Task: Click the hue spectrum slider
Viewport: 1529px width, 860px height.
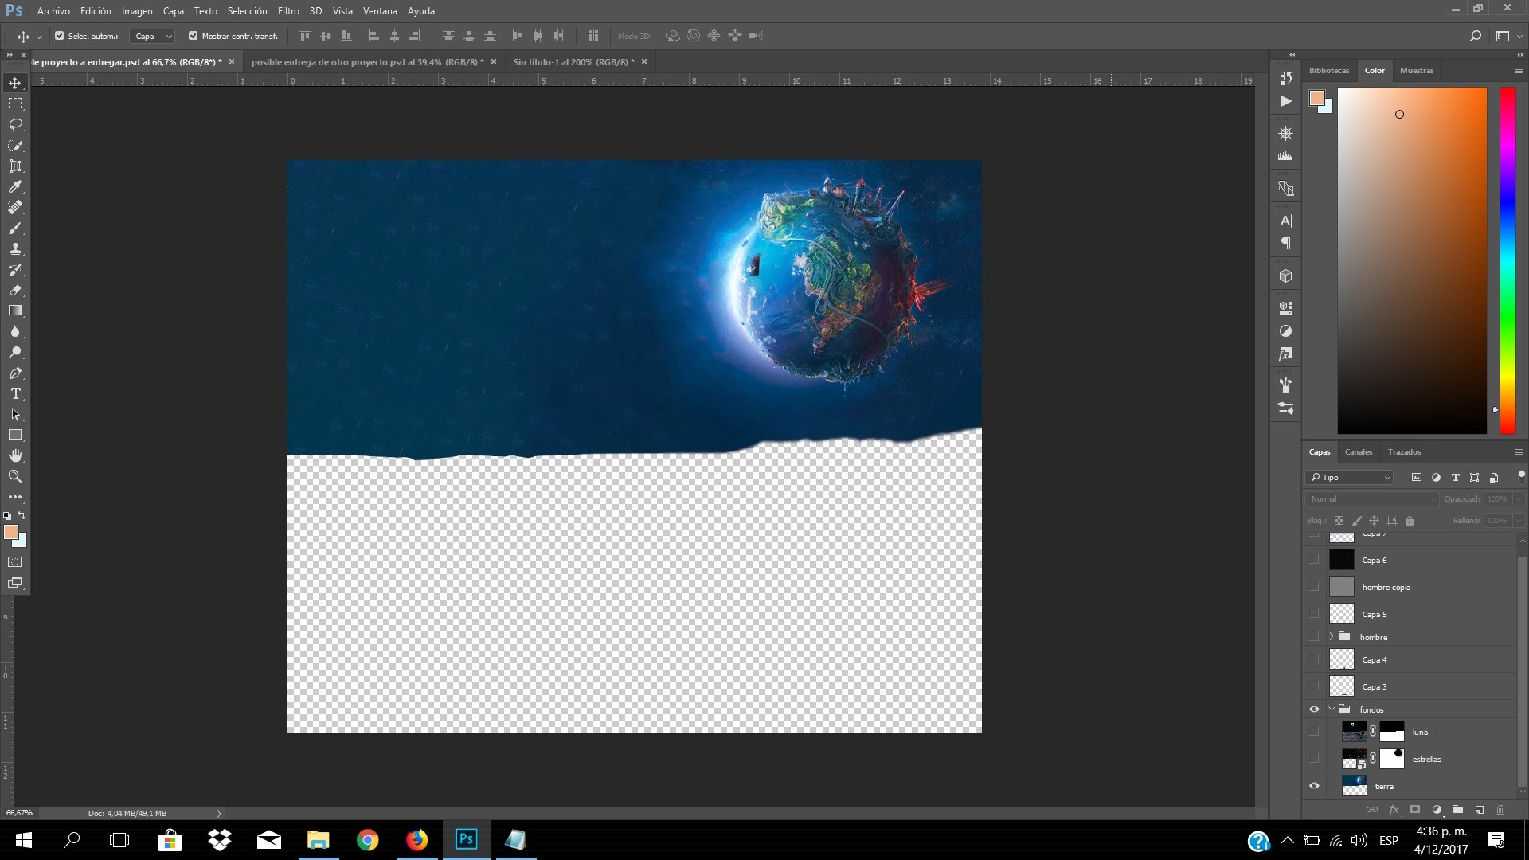Action: (x=1507, y=260)
